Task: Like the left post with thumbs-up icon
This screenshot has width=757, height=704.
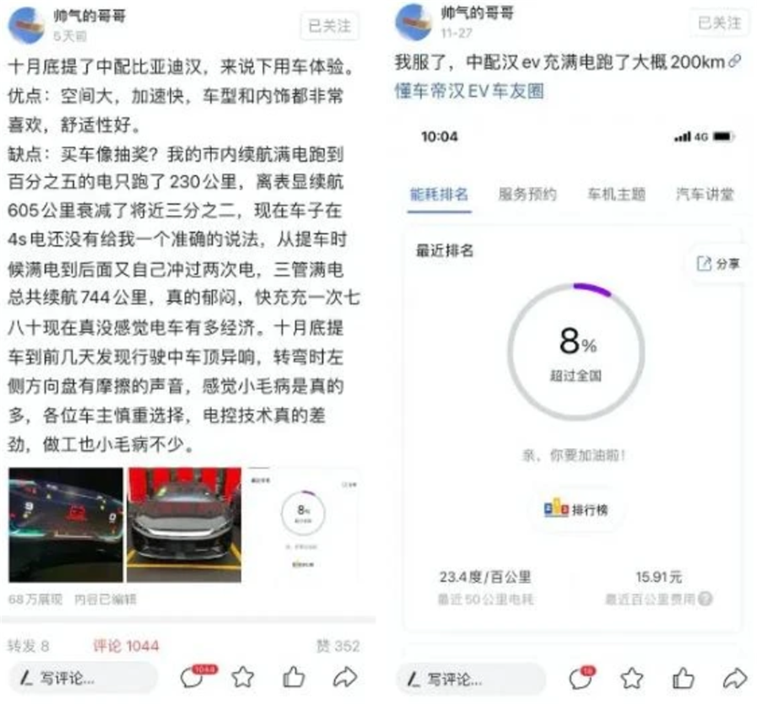Action: coord(294,676)
